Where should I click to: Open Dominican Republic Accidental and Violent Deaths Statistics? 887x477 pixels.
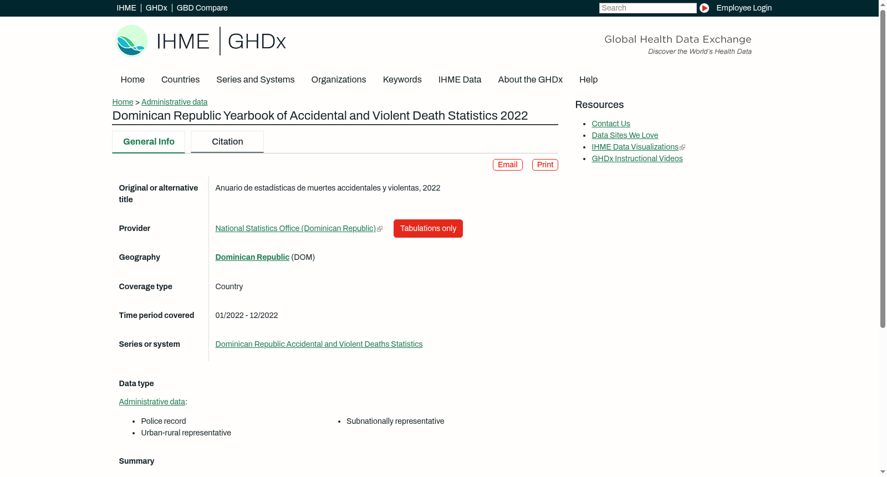coord(319,344)
